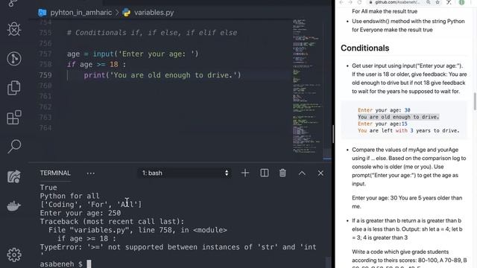Click line number 757 in gutter
Screen dimensions: 477x268
point(45,54)
